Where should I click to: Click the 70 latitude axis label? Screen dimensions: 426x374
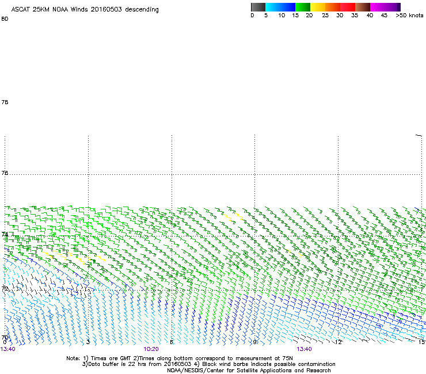click(x=5, y=338)
